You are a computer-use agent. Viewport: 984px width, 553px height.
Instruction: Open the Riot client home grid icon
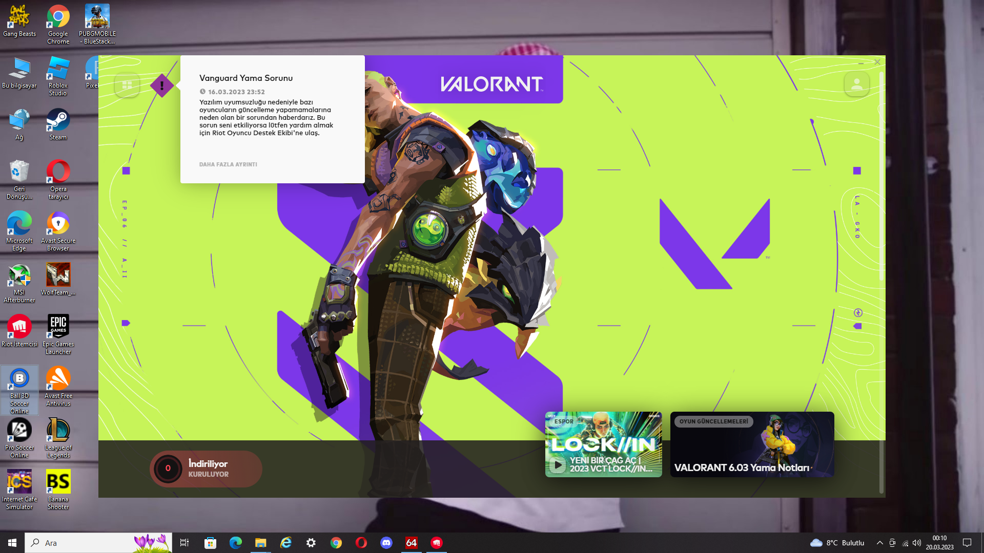click(x=127, y=85)
